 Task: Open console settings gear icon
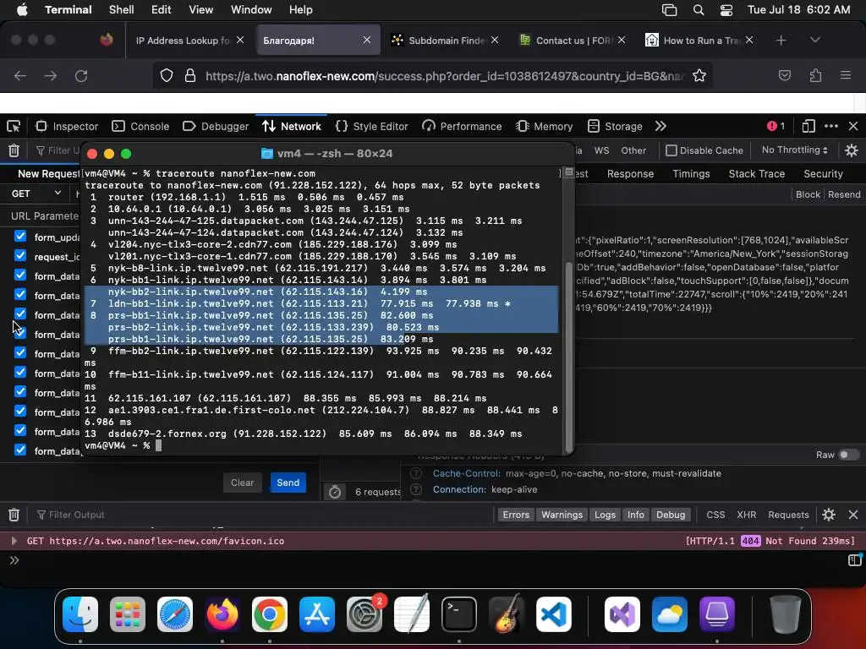click(x=829, y=515)
